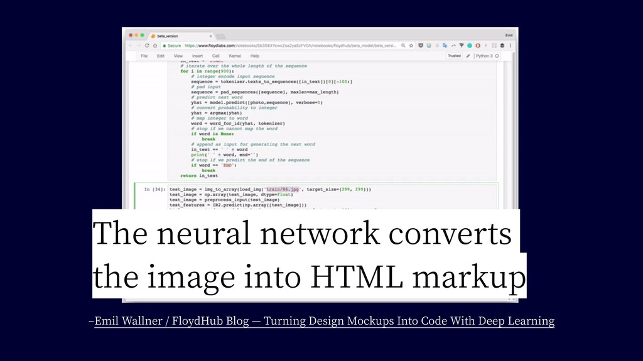
Task: Open the Emil Wallner FloydHub Blog link
Action: pyautogui.click(x=325, y=321)
